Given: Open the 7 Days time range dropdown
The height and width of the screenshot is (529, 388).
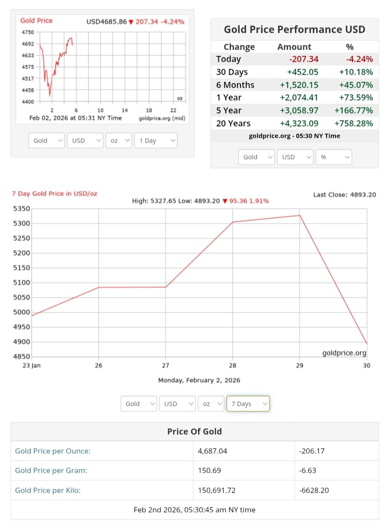Looking at the screenshot, I should (248, 404).
